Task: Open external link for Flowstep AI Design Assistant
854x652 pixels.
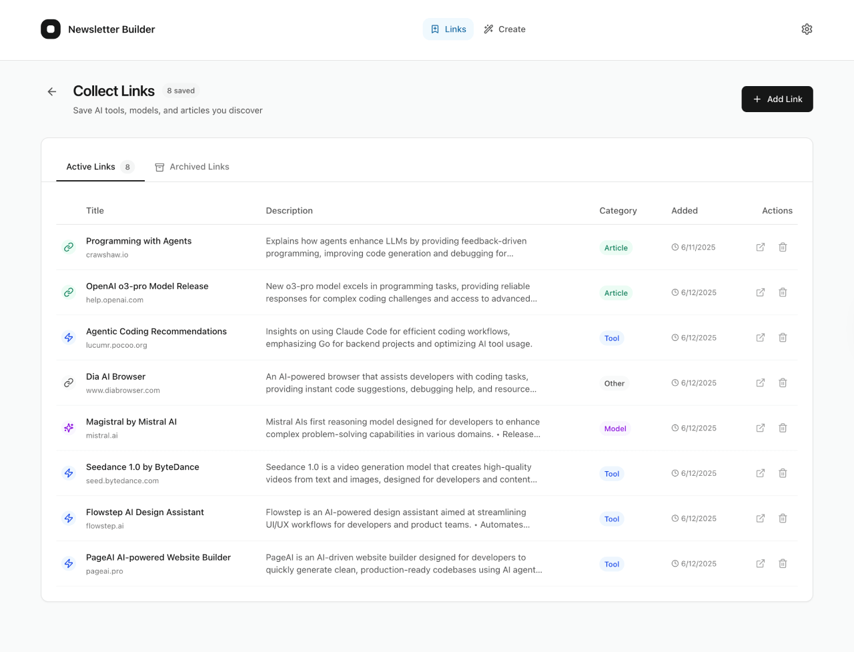Action: coord(760,519)
